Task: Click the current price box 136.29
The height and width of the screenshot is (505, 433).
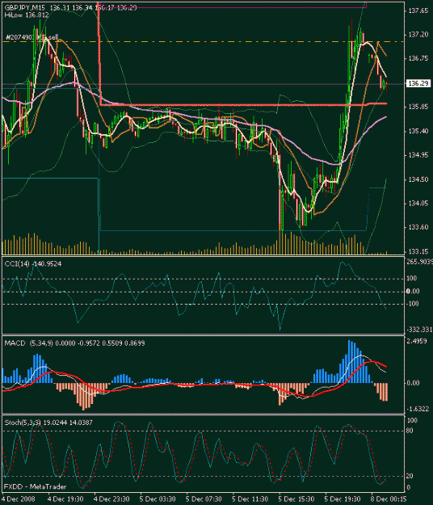Action: point(418,84)
